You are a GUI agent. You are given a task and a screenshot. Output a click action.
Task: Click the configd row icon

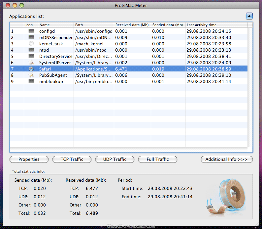point(31,31)
